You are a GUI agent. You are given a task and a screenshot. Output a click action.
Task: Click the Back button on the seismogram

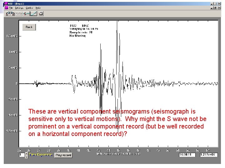(29, 27)
